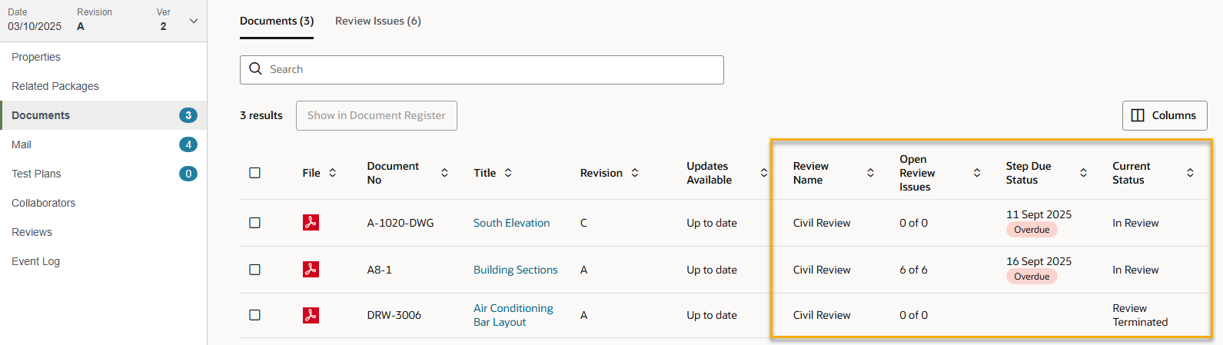Check the South Elevation row checkbox

255,223
